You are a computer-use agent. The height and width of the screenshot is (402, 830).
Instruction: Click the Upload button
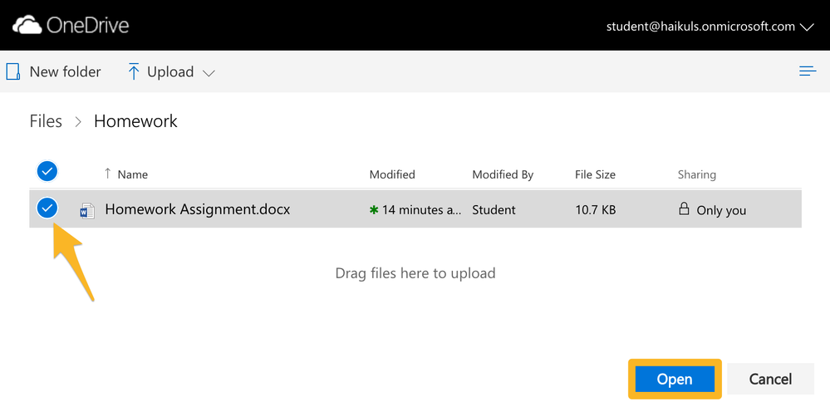point(171,72)
